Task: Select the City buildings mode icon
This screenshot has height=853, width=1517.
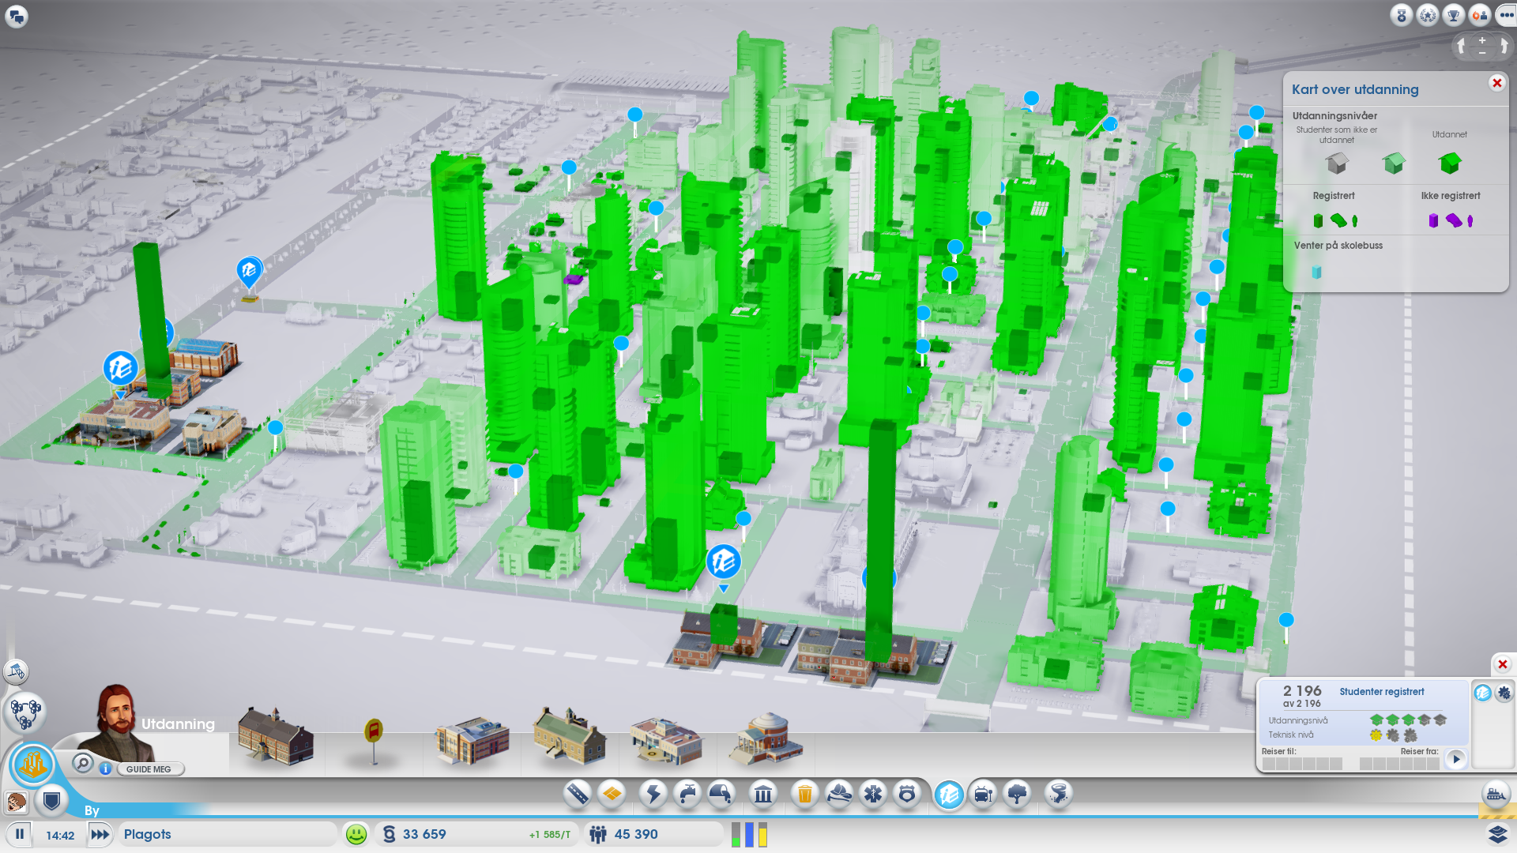Action: 33,765
